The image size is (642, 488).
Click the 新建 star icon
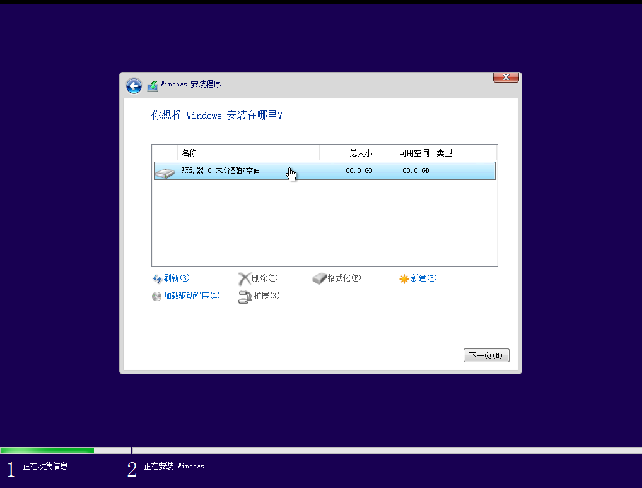pos(404,278)
